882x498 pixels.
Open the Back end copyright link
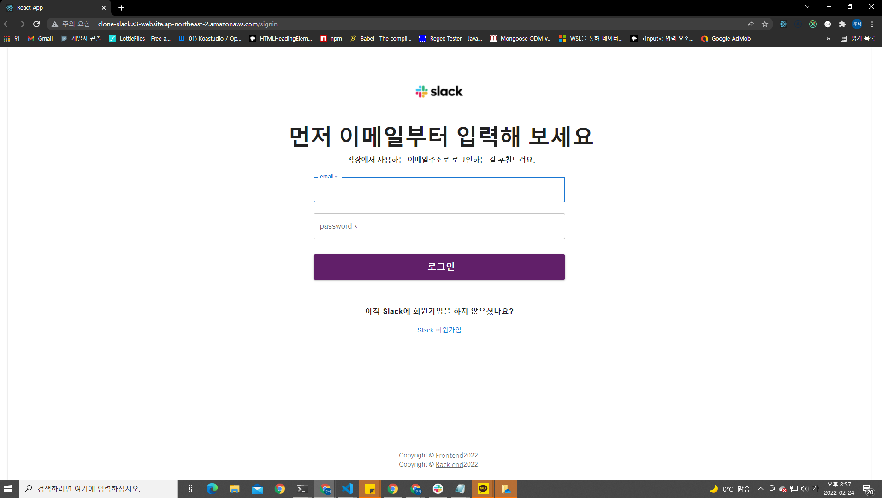[449, 464]
